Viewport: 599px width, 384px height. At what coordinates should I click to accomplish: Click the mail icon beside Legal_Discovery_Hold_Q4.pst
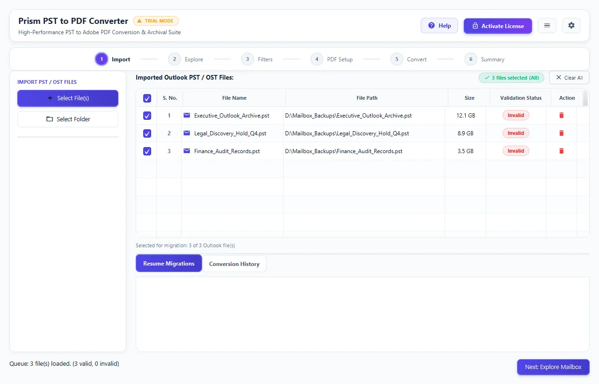pos(187,133)
